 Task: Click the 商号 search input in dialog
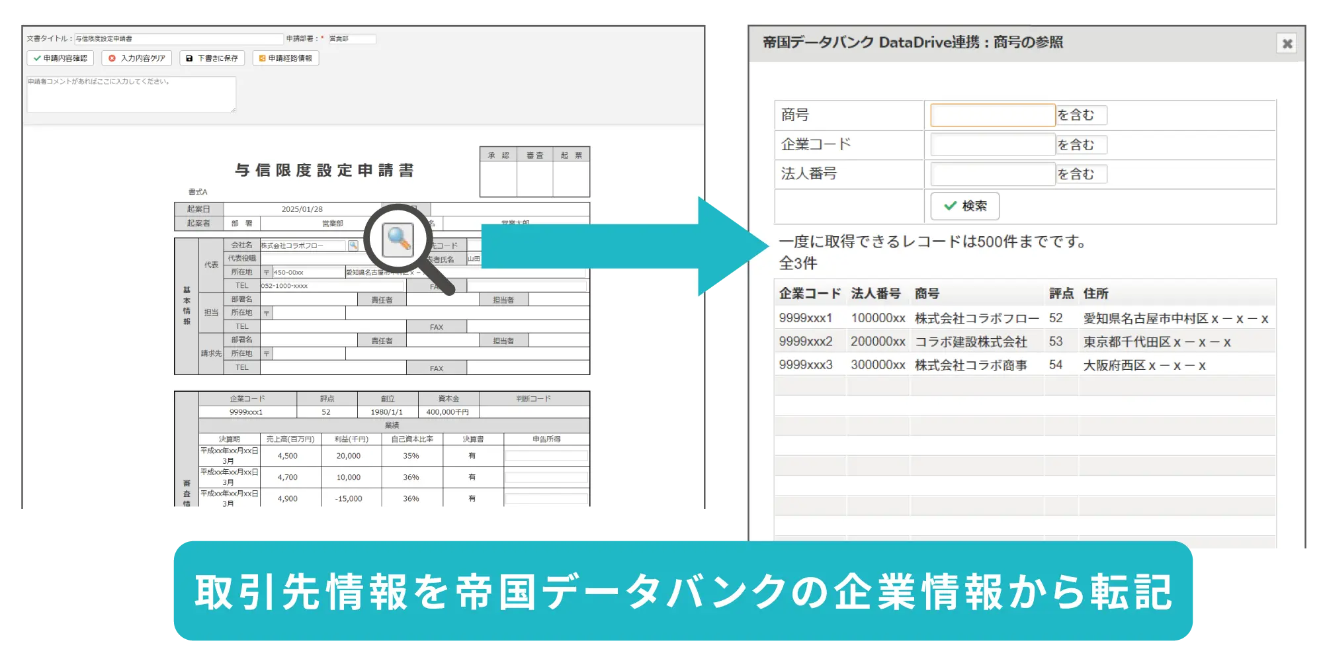coord(992,115)
